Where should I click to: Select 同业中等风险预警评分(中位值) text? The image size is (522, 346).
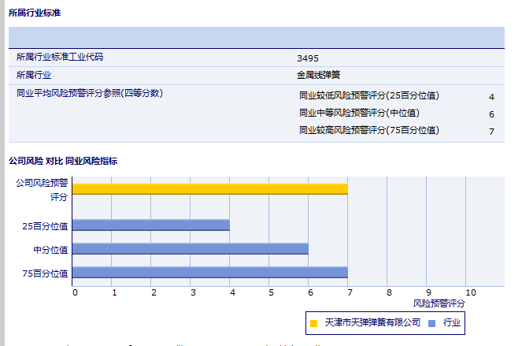tap(359, 113)
